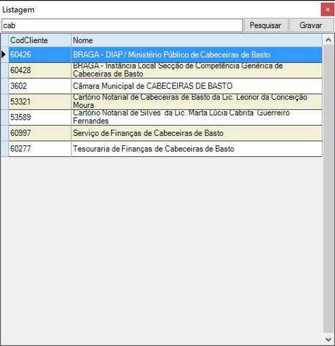
Task: Click the row header of row 3602
Action: pyautogui.click(x=5, y=86)
